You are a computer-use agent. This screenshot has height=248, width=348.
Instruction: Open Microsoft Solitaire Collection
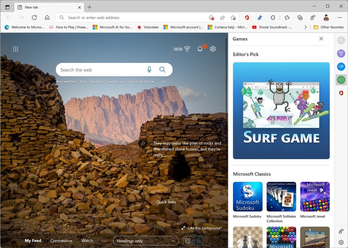(281, 196)
